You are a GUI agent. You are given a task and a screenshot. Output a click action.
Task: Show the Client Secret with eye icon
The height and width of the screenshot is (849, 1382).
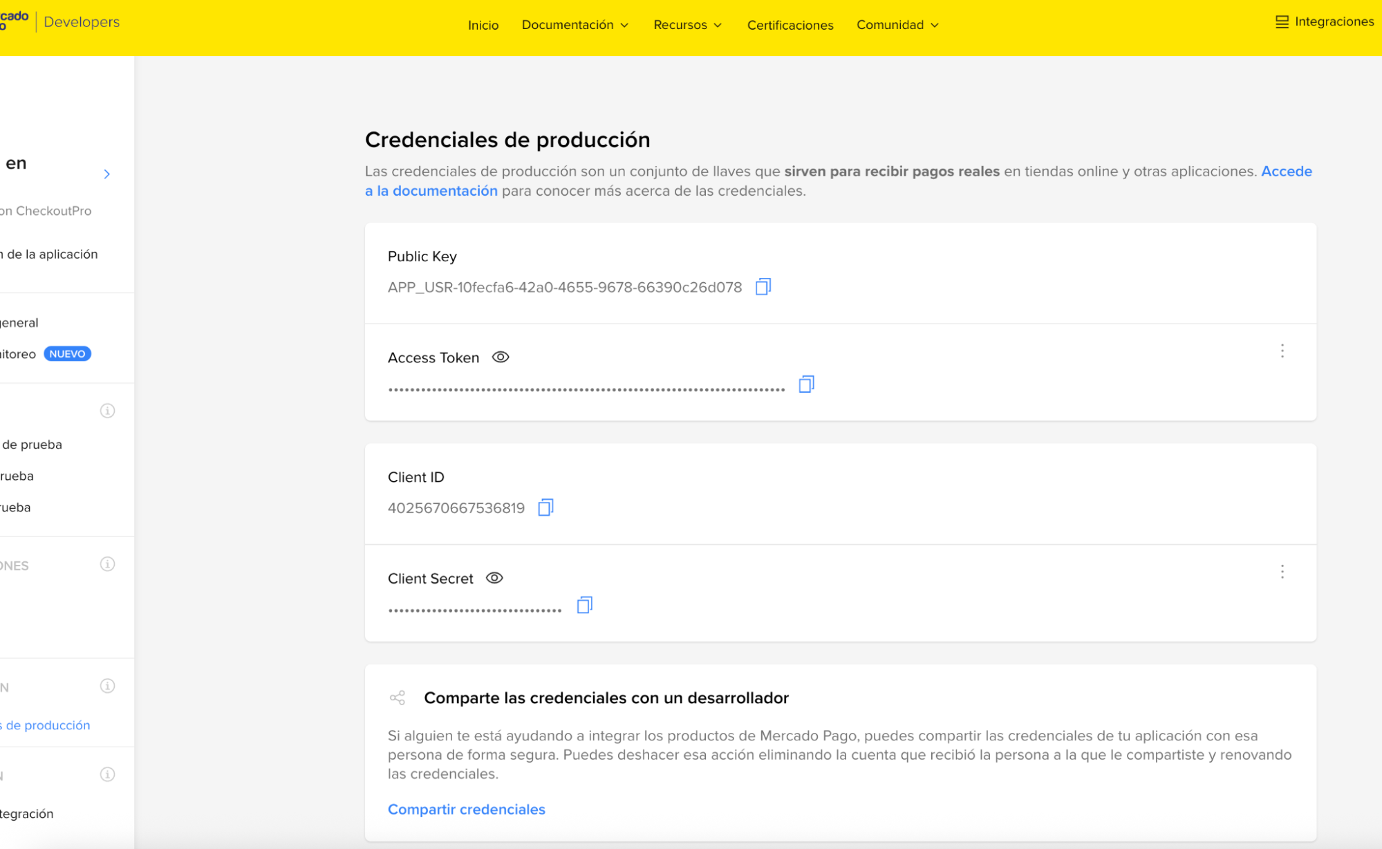[x=494, y=578]
